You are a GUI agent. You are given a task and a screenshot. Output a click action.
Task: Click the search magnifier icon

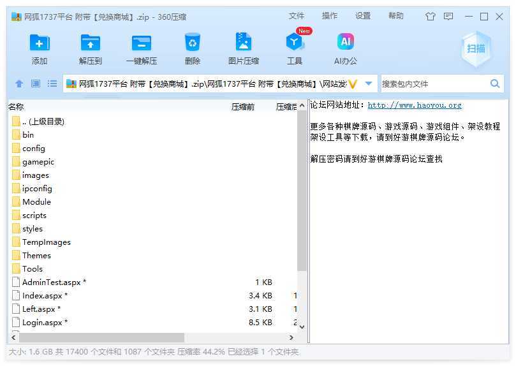(x=495, y=84)
